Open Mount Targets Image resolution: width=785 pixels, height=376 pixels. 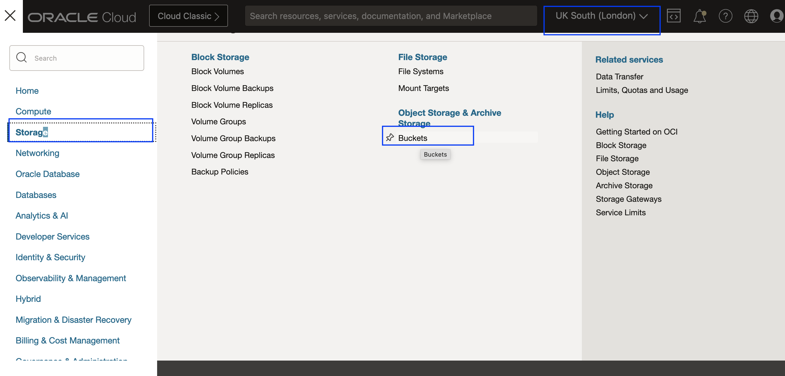point(424,88)
